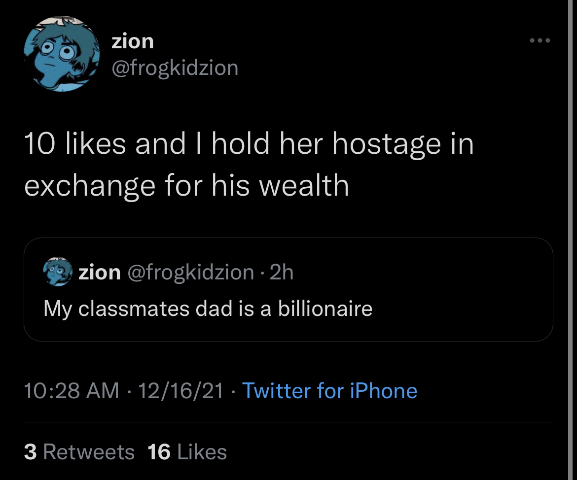Click the word Retweets in stats row

[x=89, y=452]
